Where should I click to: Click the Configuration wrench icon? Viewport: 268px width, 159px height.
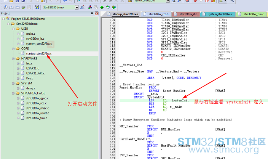pyautogui.click(x=232, y=1)
